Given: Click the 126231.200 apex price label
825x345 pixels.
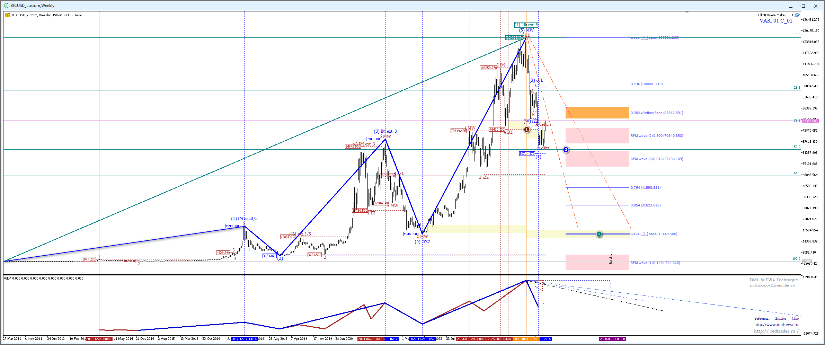Looking at the screenshot, I should coord(514,37).
